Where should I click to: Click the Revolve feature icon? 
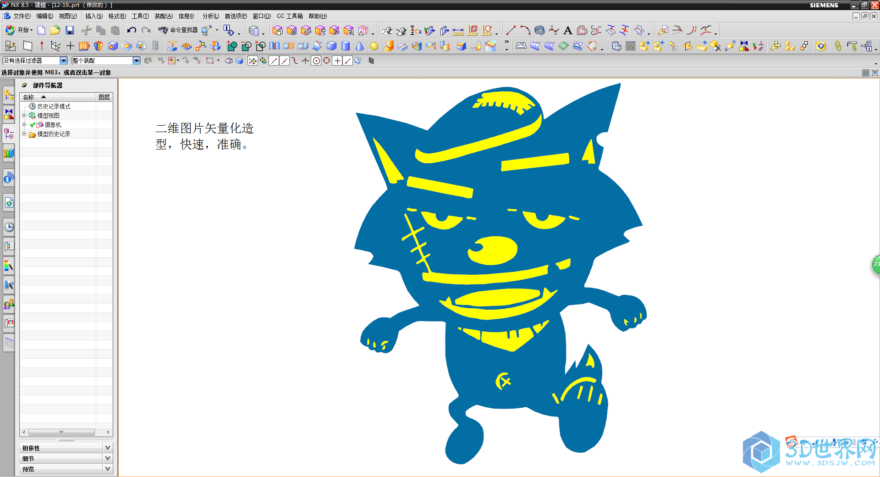98,46
